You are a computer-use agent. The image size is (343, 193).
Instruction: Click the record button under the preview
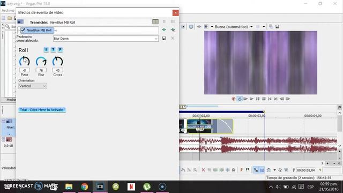coord(234,99)
